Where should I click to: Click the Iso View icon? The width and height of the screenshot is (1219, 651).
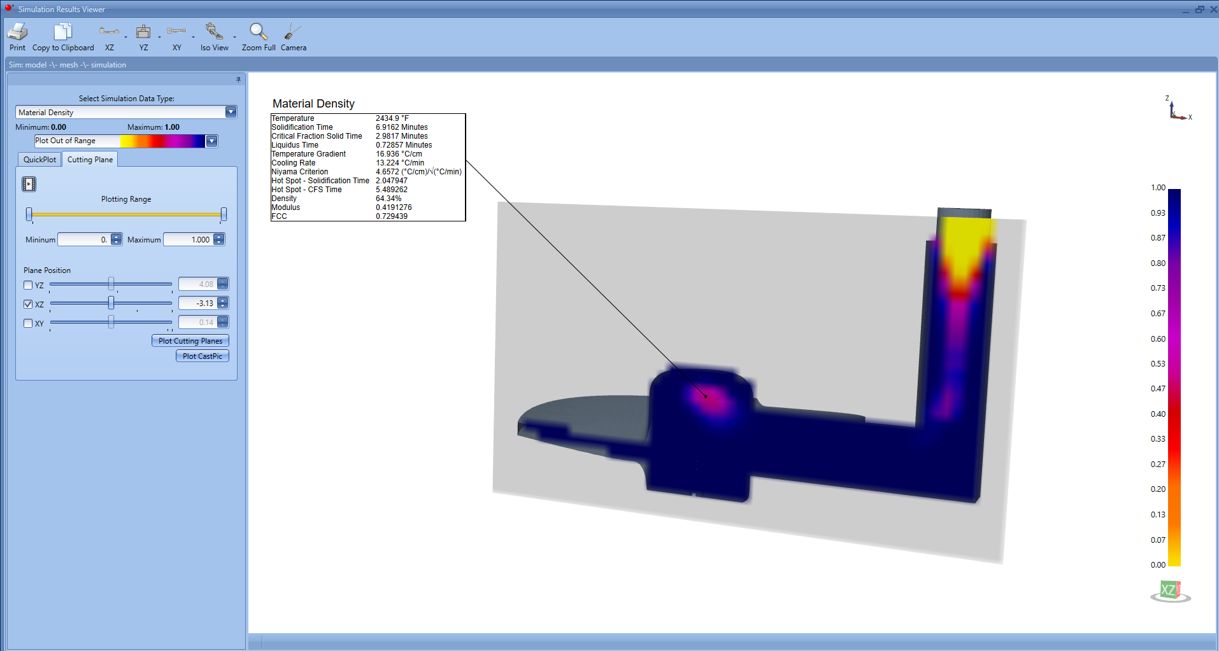click(x=214, y=31)
